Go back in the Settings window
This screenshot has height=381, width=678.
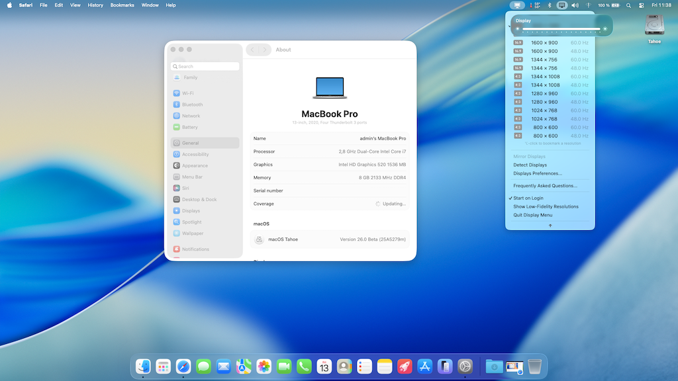tap(252, 50)
